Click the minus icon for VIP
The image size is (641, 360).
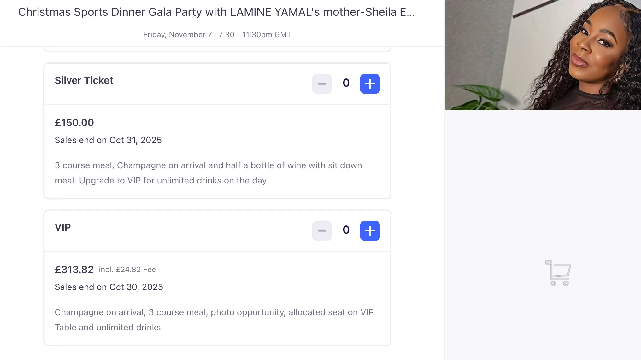pyautogui.click(x=322, y=231)
